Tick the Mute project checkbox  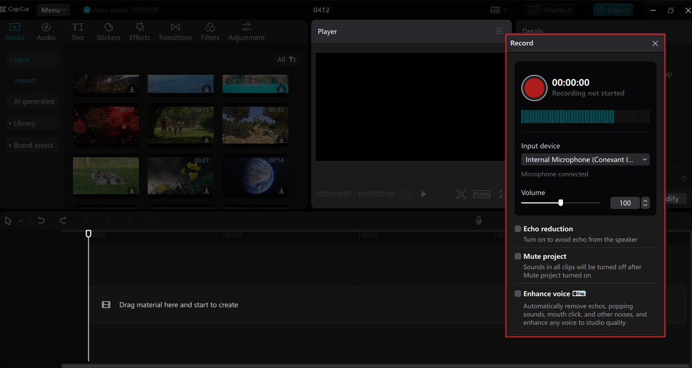click(x=518, y=257)
